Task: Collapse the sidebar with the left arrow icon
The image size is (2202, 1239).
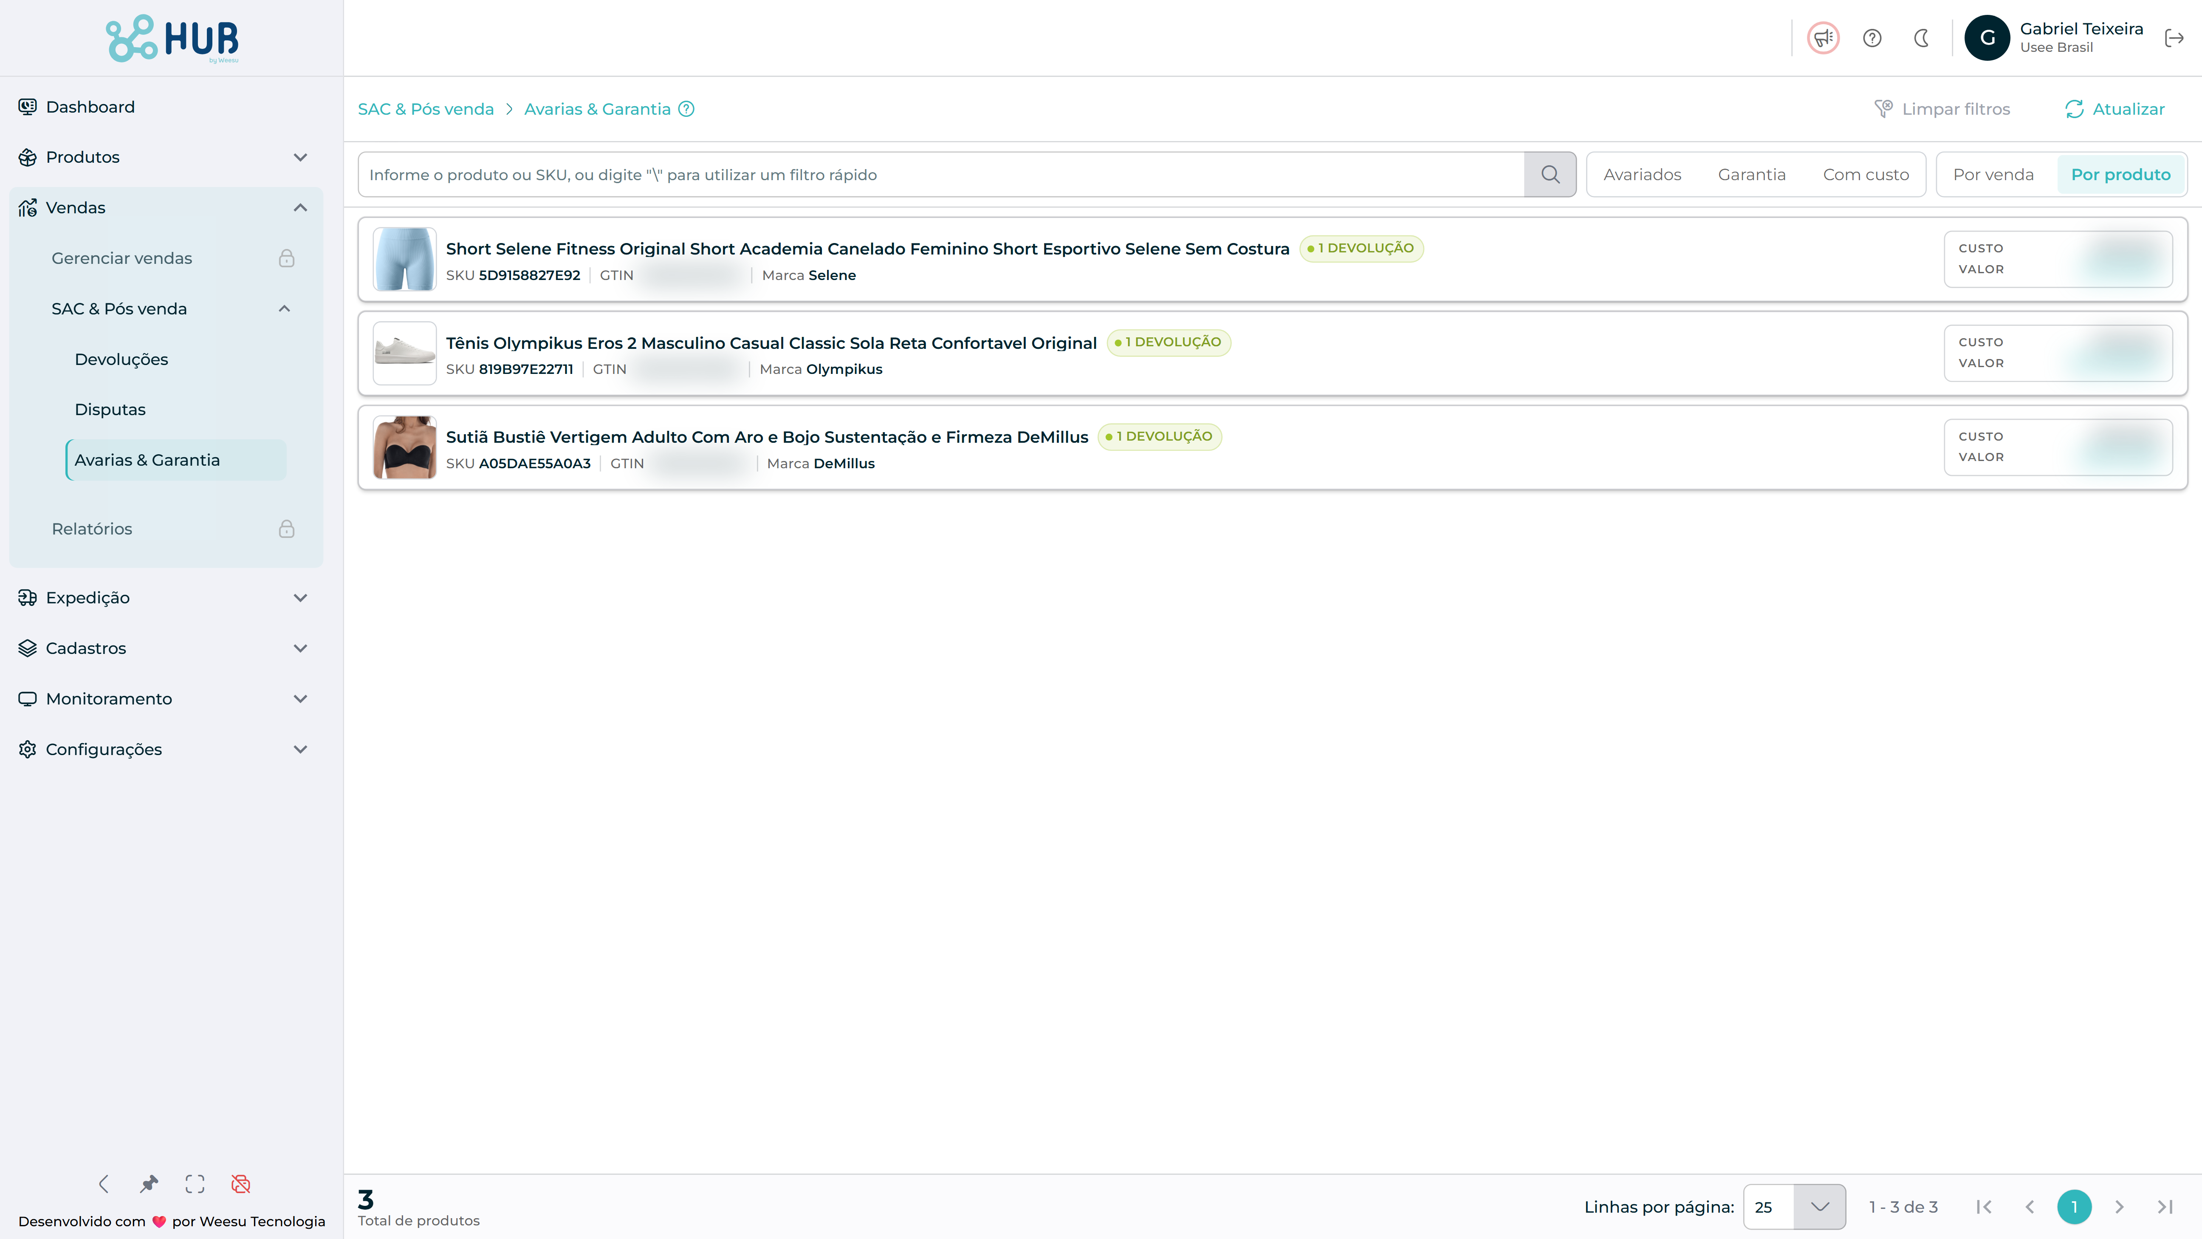Action: [104, 1183]
